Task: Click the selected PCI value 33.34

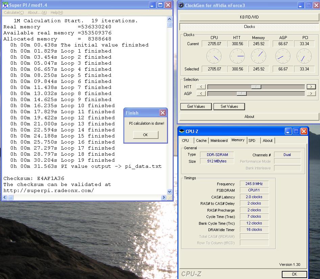Action: tap(304, 69)
